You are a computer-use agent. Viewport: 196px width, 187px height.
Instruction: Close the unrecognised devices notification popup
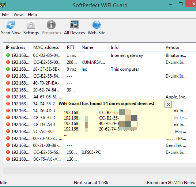pos(168,104)
